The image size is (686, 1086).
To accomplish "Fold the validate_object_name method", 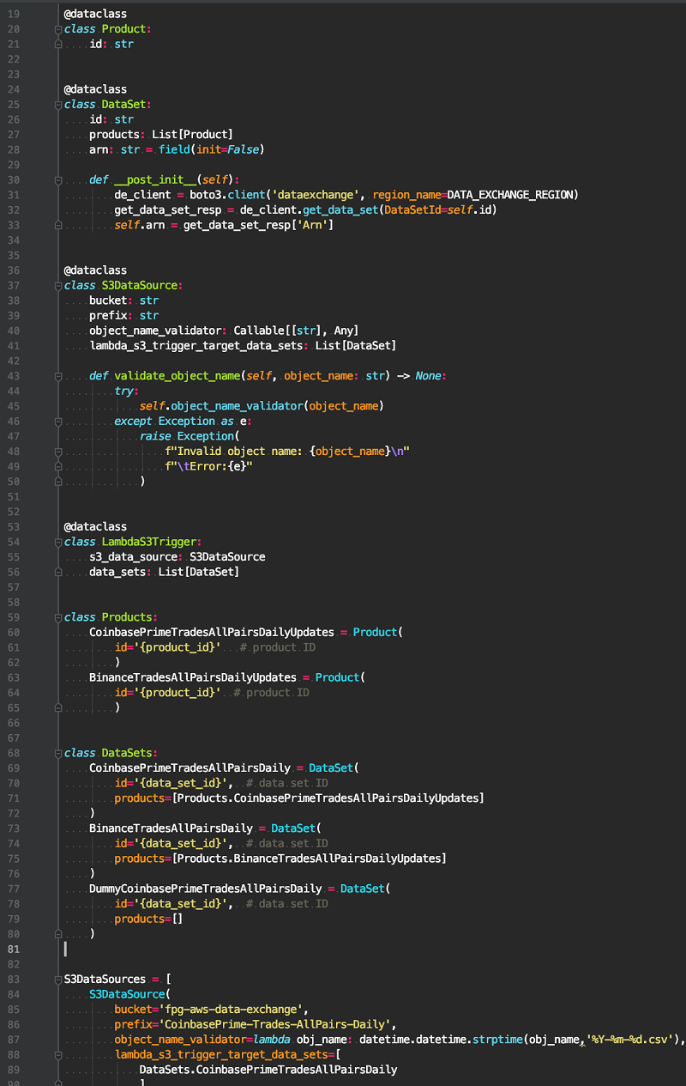I will (x=57, y=376).
